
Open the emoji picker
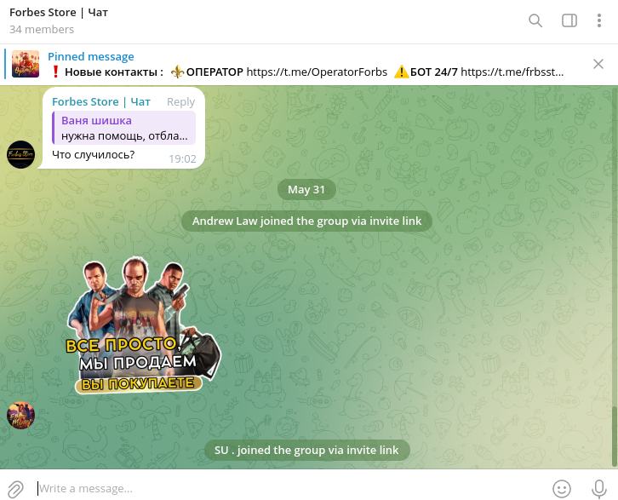[562, 489]
